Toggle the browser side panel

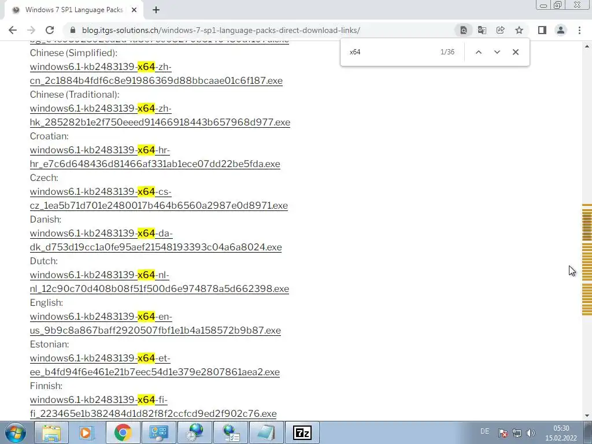point(542,30)
